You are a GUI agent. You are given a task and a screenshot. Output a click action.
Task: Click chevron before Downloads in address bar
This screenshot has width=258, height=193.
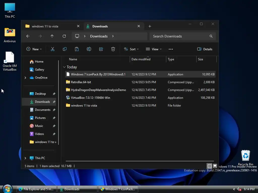click(x=85, y=36)
